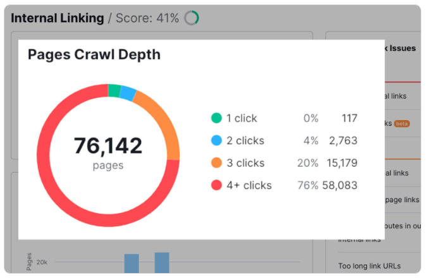427x280 pixels.
Task: Click the second blue bar in pages chart
Action: coord(162,262)
